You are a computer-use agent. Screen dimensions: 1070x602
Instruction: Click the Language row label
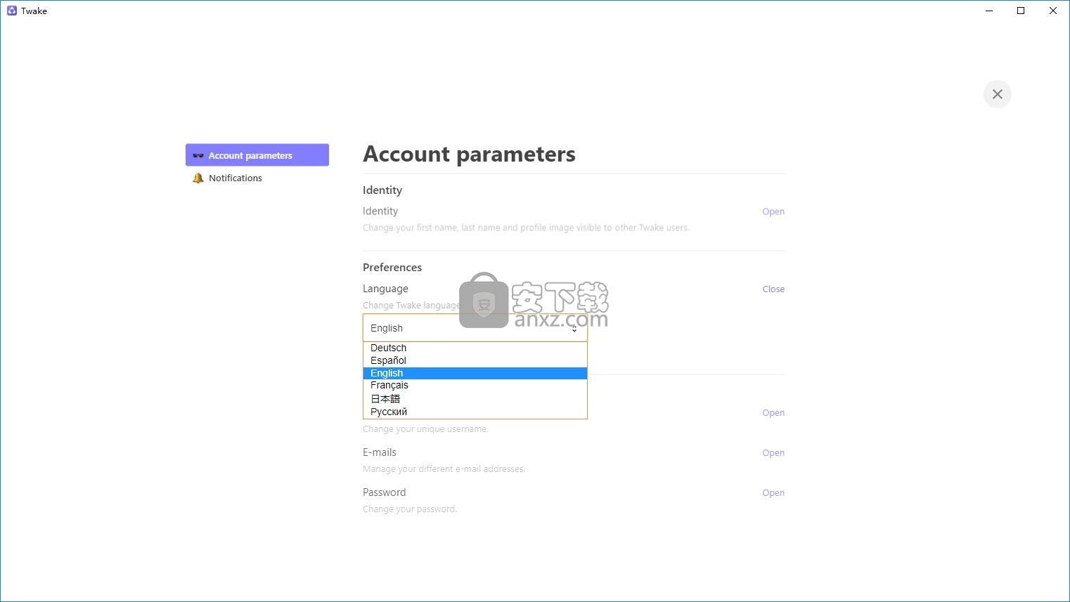click(385, 289)
